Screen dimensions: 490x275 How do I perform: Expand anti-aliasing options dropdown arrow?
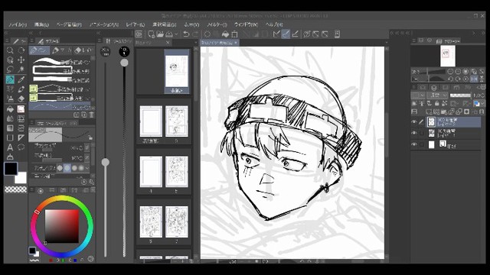(87, 168)
